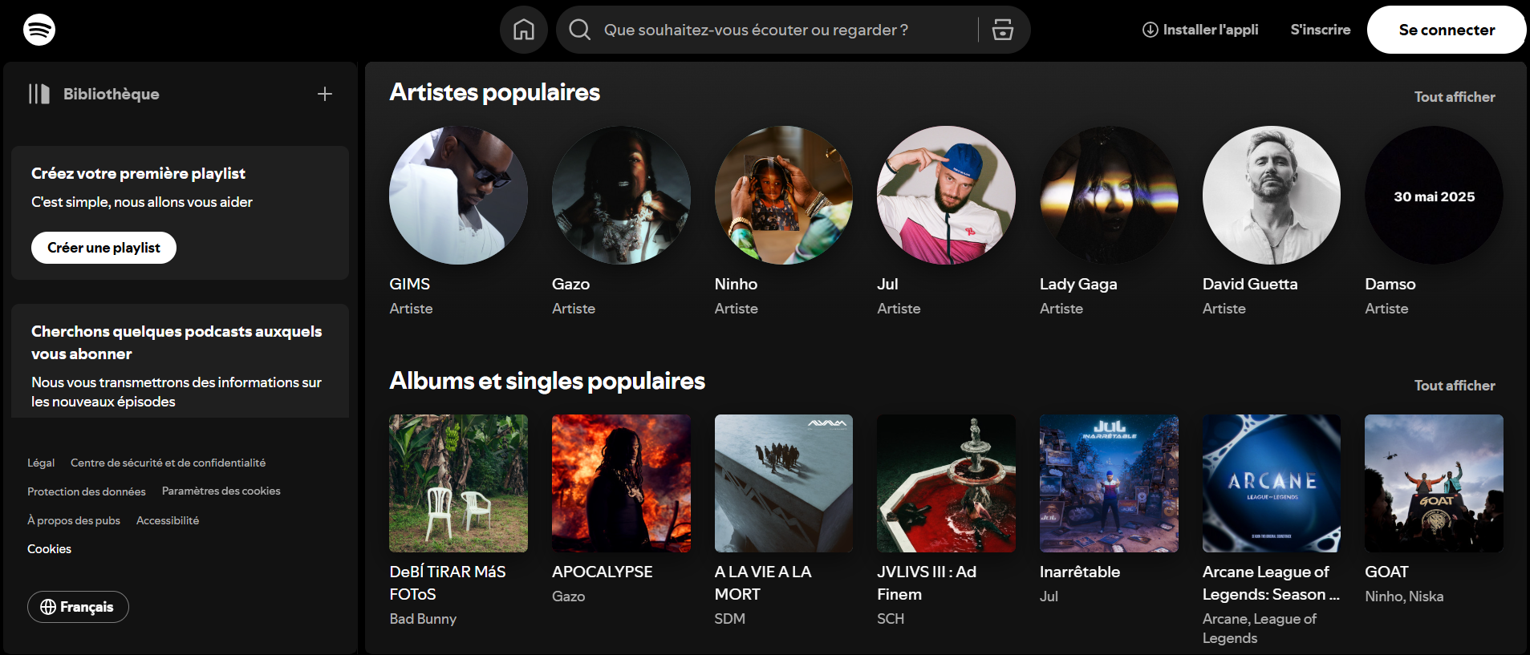Click the SCH artist link
Screen dimensions: 1530x655
(891, 619)
